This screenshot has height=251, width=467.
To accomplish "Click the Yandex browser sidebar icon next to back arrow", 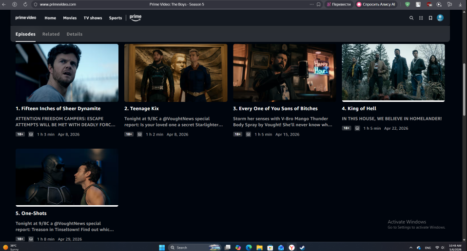I will click(x=15, y=4).
